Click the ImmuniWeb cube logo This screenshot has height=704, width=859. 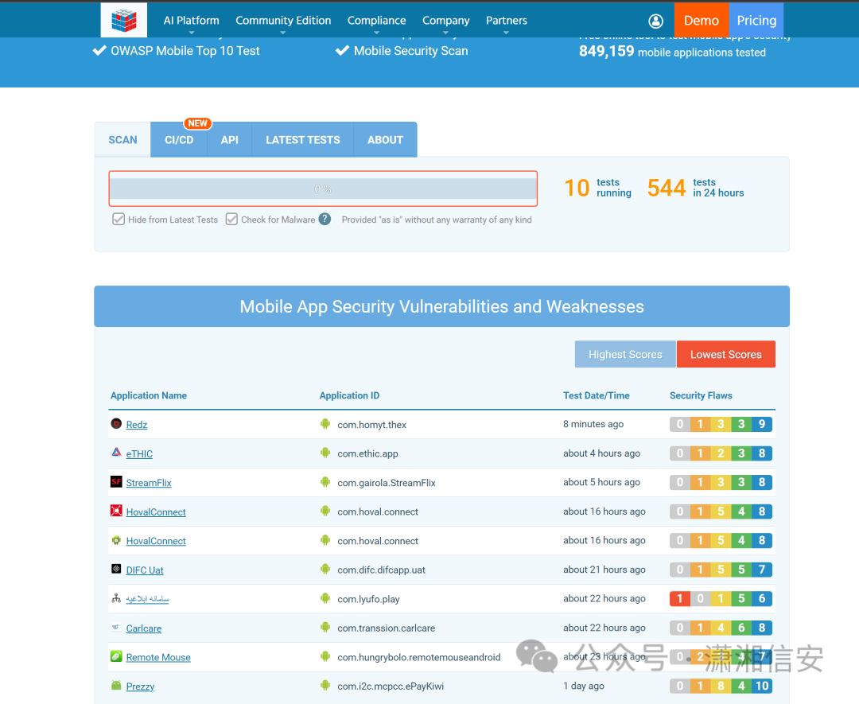pos(124,20)
